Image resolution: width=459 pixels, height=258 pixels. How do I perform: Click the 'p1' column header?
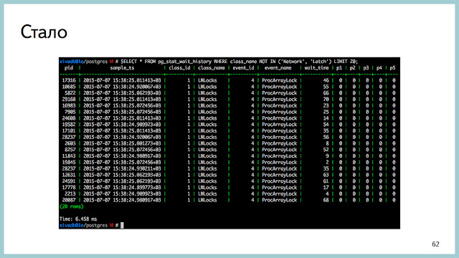pyautogui.click(x=339, y=68)
